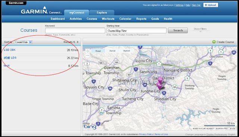Image resolution: width=239 pixels, height=137 pixels.
Task: Switch map to Hybrid view
Action: point(127,51)
